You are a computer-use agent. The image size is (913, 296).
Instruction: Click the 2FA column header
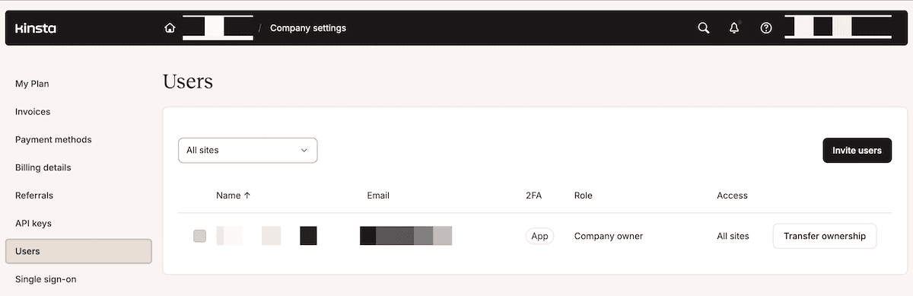tap(533, 196)
